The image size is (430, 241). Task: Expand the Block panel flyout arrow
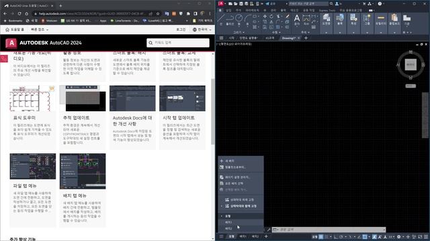[340, 33]
